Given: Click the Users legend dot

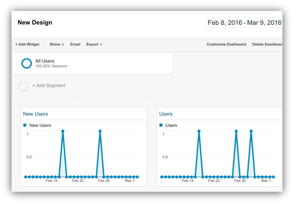Looking at the screenshot, I should click(161, 125).
